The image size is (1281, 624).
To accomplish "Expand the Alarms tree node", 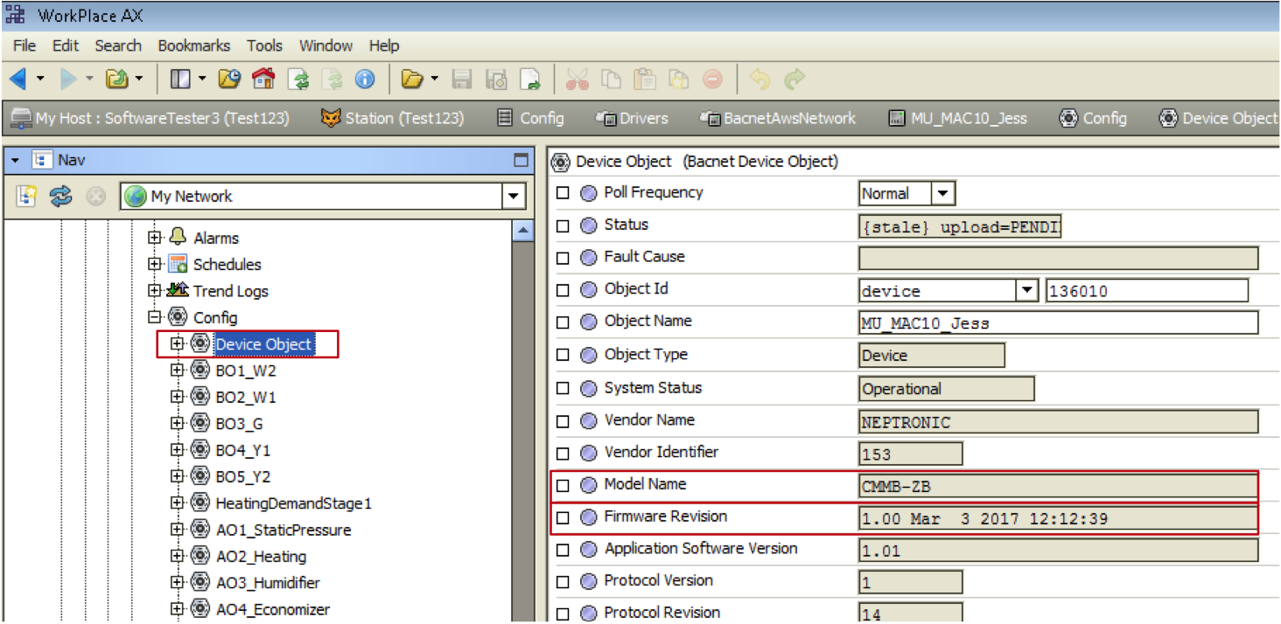I will pos(155,238).
